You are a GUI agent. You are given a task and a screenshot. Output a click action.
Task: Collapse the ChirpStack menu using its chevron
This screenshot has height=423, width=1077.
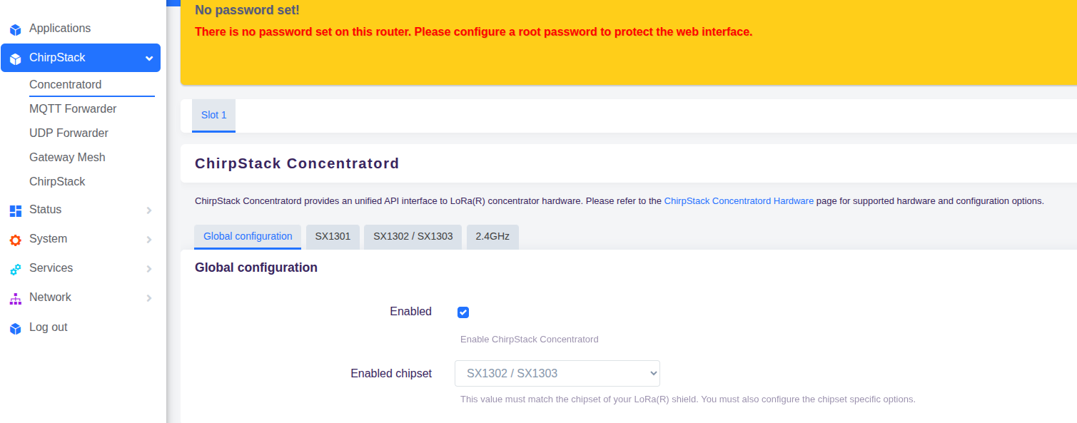(148, 58)
